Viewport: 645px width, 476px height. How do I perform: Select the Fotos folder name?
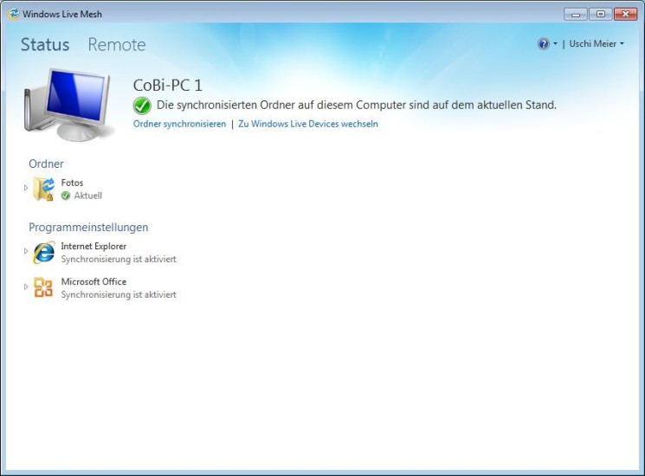pos(72,183)
